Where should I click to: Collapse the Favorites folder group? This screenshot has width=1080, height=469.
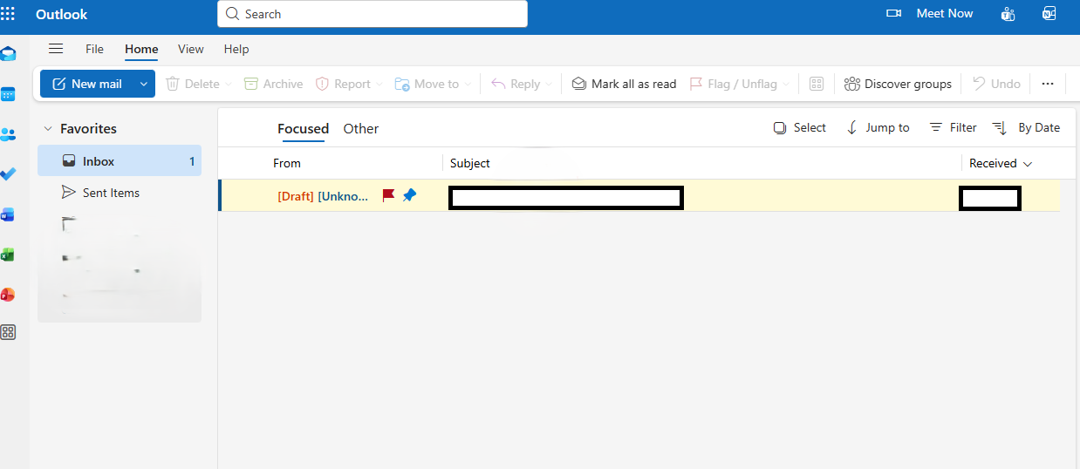[x=49, y=128]
